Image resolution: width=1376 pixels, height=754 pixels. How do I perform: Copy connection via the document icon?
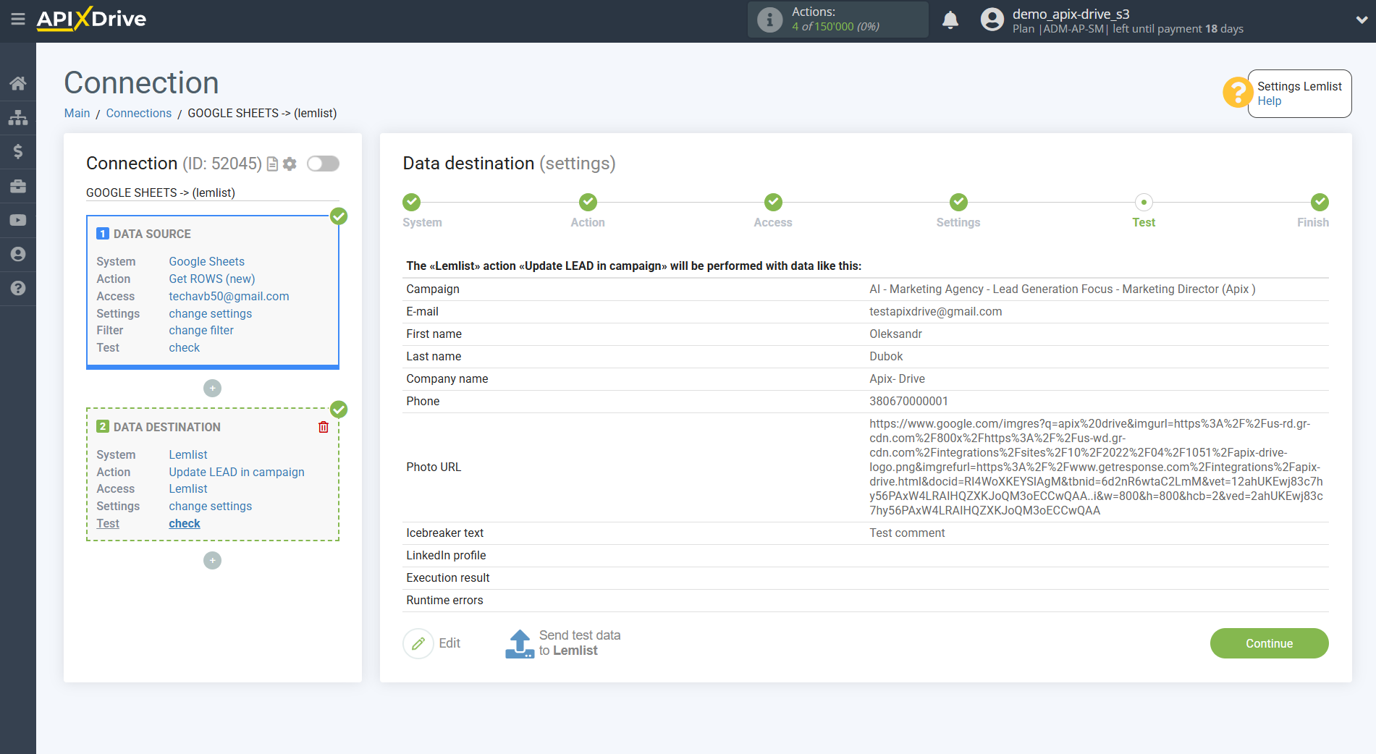(272, 164)
